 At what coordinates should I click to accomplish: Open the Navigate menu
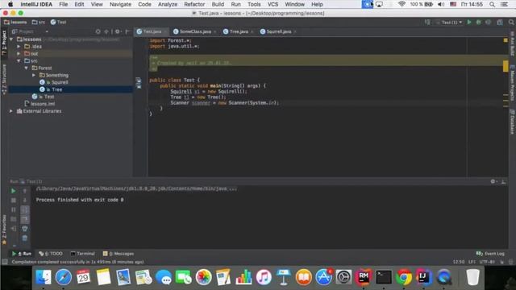pyautogui.click(x=120, y=4)
